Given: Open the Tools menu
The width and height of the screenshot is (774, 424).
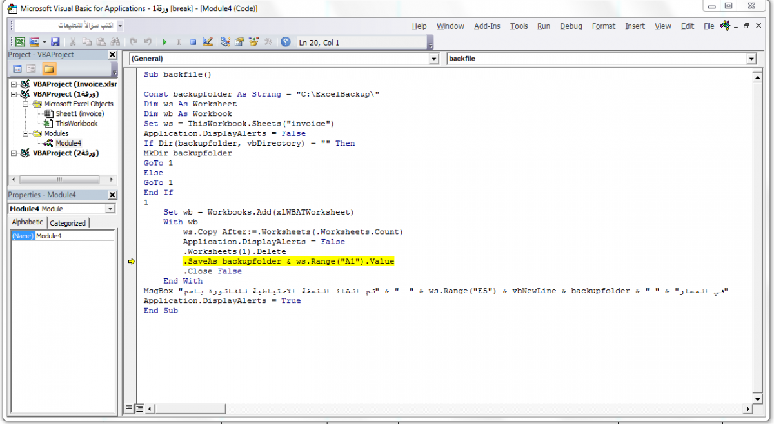Looking at the screenshot, I should 519,26.
